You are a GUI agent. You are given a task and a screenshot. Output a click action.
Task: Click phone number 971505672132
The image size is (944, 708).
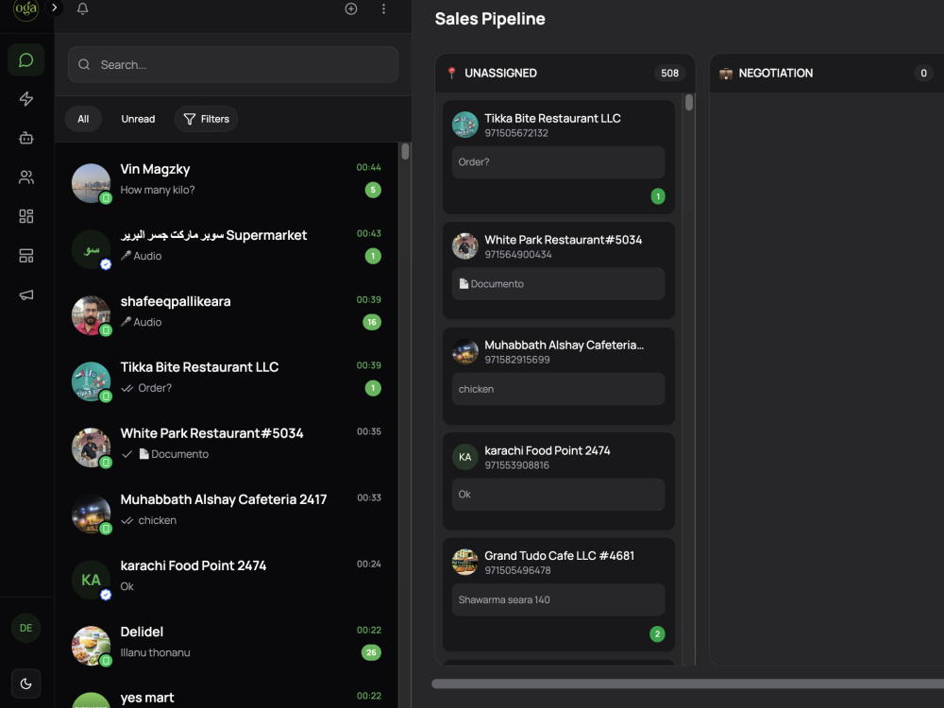[x=516, y=133]
